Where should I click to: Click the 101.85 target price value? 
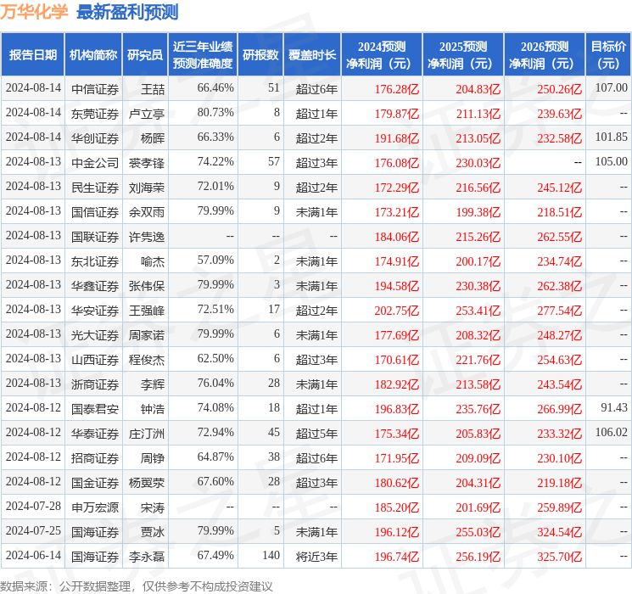click(x=611, y=137)
